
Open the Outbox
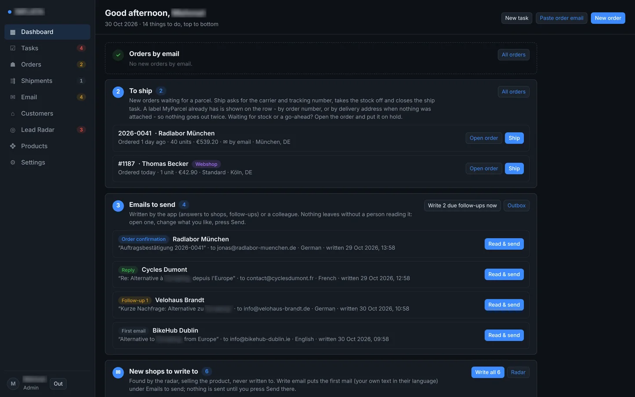[x=516, y=206]
